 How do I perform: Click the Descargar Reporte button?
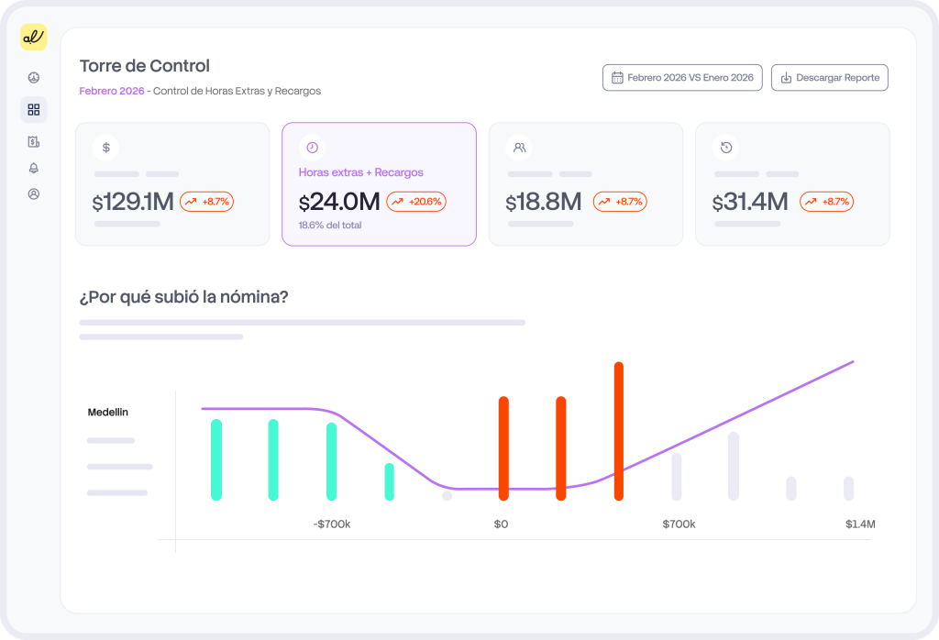tap(829, 78)
